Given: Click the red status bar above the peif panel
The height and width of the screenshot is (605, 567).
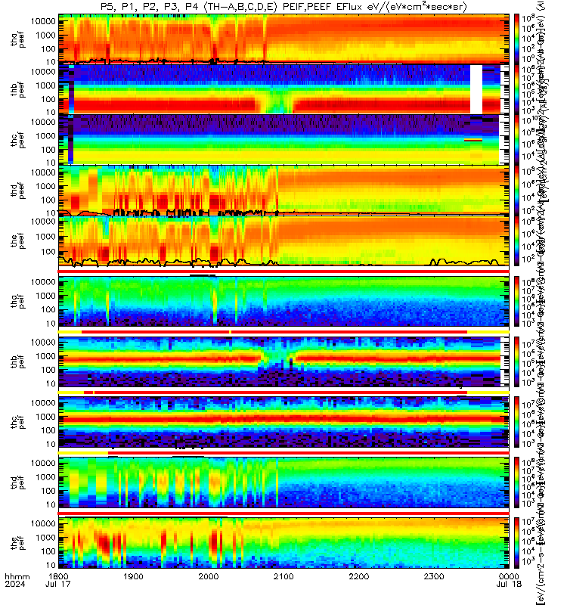Looking at the screenshot, I should 283,513.
